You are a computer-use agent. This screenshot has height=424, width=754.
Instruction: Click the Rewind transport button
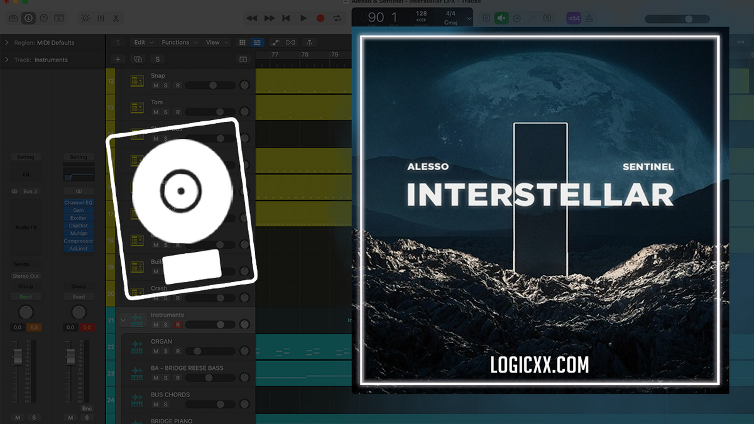click(251, 18)
